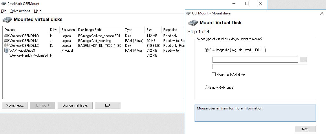Click the OSFMDisk0 drive icon
Image resolution: width=326 pixels, height=134 pixels.
(6, 36)
